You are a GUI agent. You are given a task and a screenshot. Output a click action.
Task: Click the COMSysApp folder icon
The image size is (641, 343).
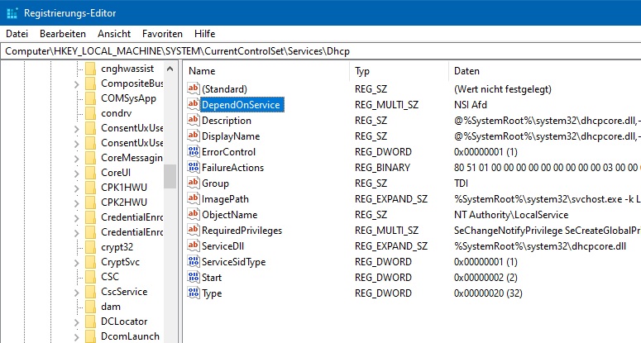(x=90, y=98)
